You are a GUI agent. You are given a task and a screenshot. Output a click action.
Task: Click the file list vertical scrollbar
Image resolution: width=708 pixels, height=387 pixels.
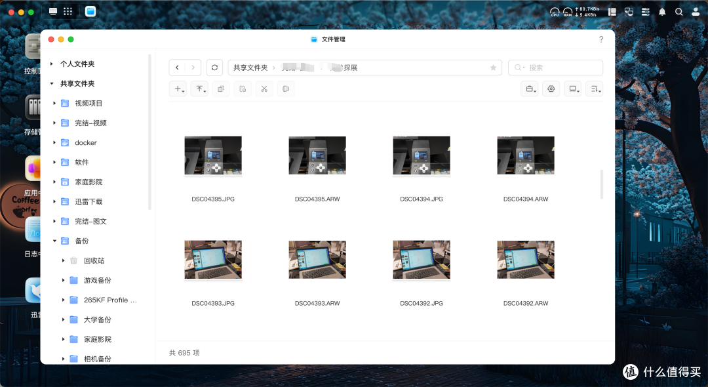coord(601,184)
